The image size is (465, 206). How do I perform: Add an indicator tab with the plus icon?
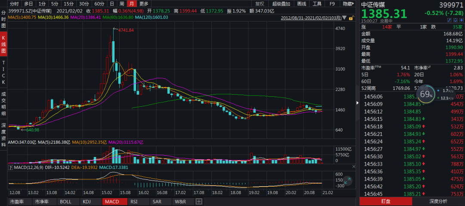(x=199, y=201)
